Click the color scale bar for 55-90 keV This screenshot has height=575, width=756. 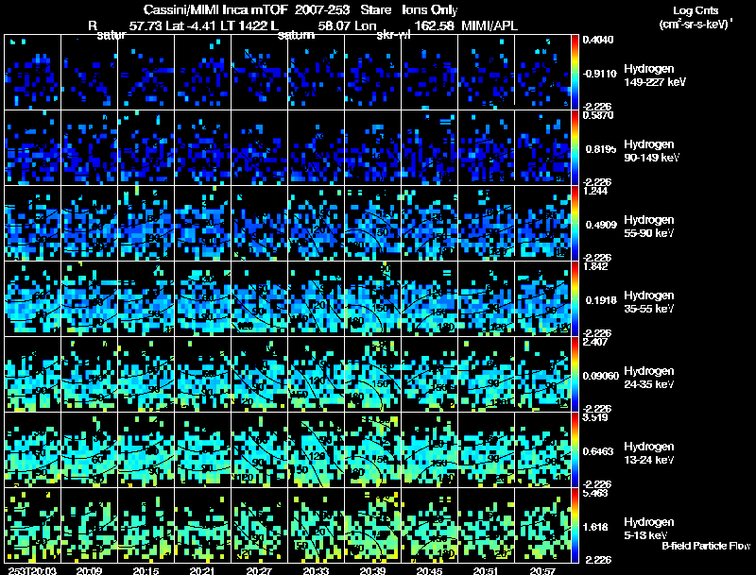[575, 223]
